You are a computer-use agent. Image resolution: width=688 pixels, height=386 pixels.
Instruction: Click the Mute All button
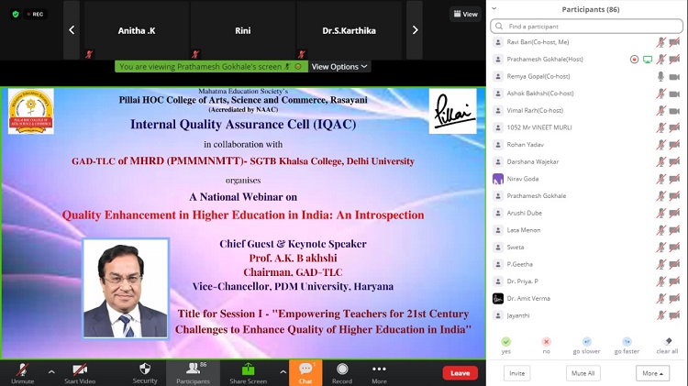pyautogui.click(x=583, y=373)
